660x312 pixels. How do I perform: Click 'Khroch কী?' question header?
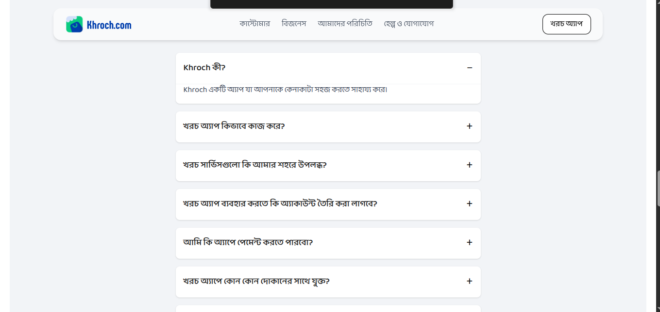coord(328,68)
